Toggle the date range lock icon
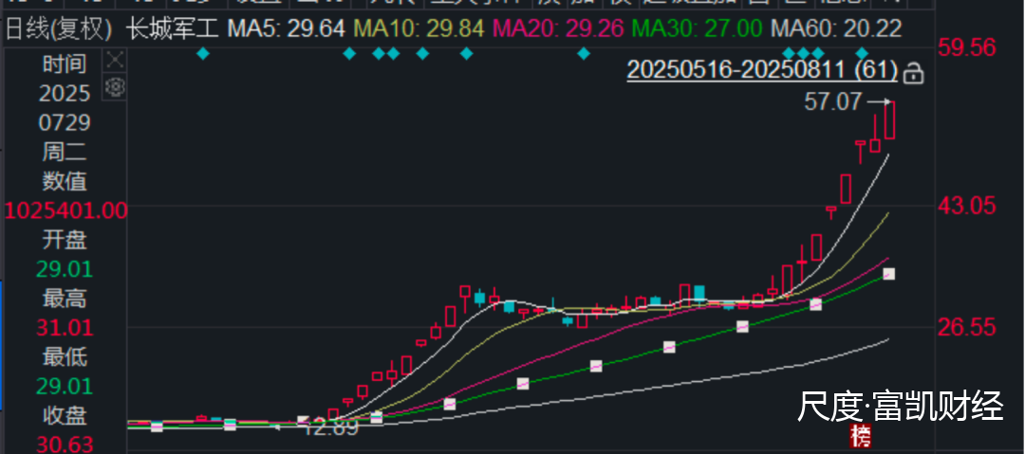1025x454 pixels. (x=913, y=73)
